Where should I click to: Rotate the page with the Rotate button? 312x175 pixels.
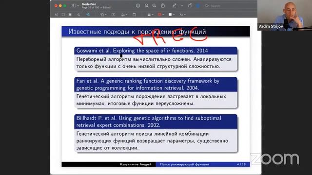click(x=190, y=6)
